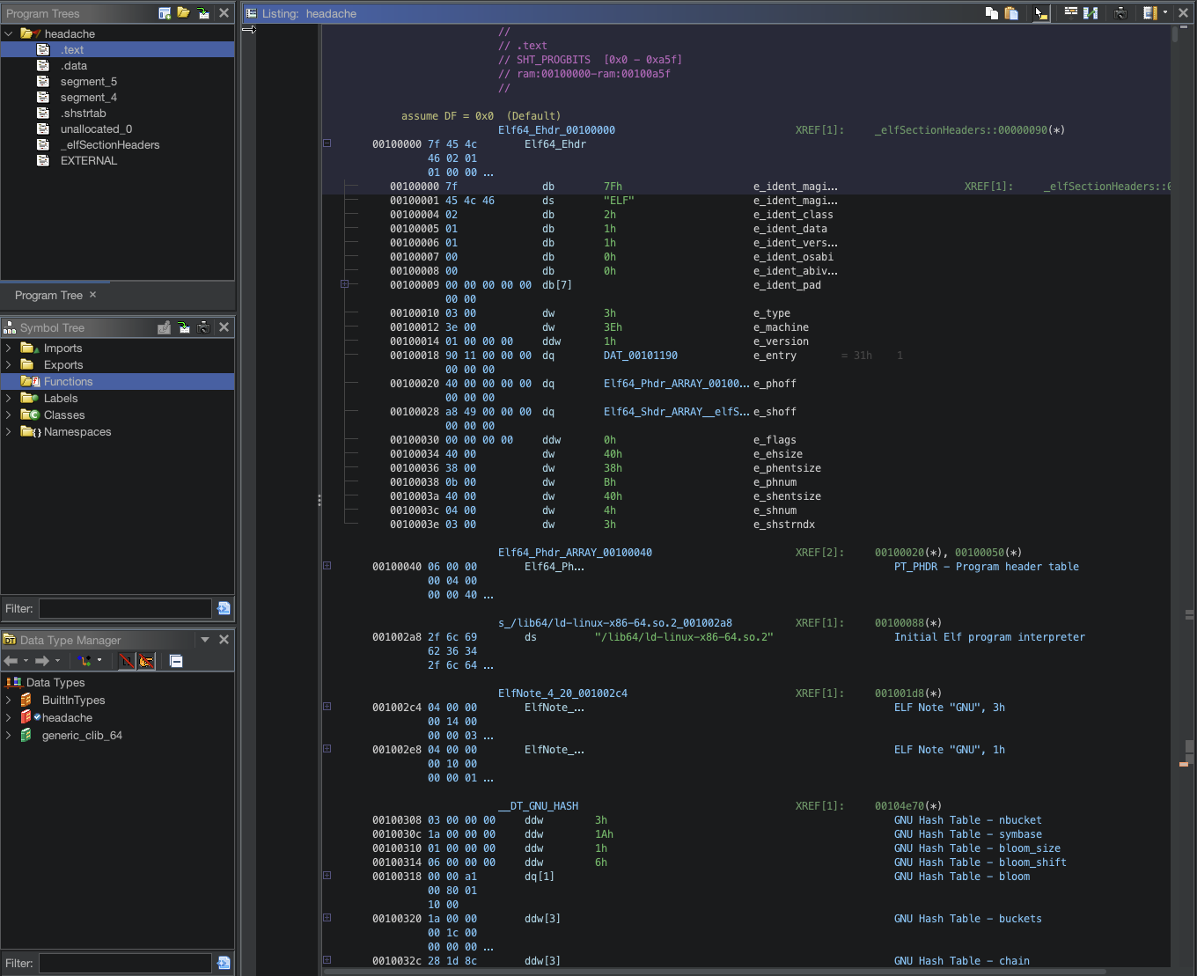
Task: Copy selection using Listing toolbar copy icon
Action: [x=991, y=13]
